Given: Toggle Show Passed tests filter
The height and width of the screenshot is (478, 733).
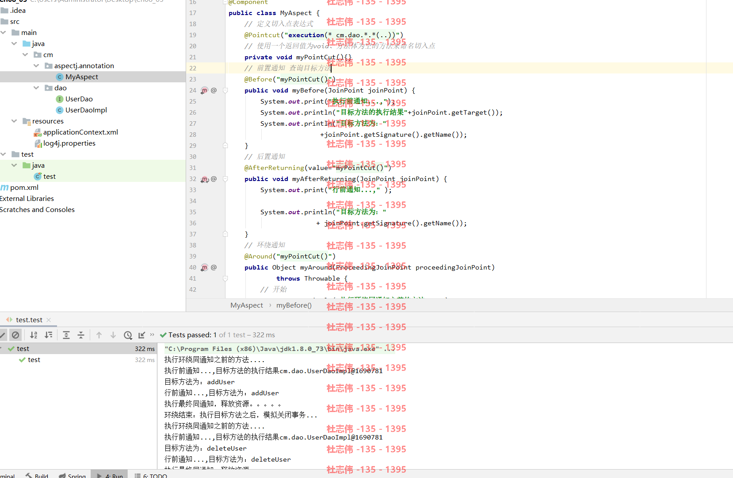Looking at the screenshot, I should pyautogui.click(x=2, y=335).
